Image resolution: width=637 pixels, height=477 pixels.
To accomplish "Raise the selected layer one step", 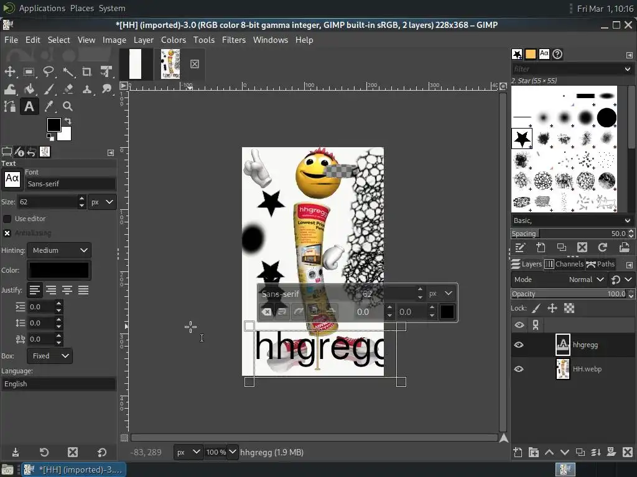I will click(549, 452).
